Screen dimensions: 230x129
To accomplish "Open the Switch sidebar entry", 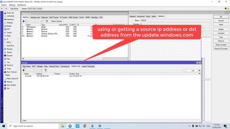I will click(9, 33).
